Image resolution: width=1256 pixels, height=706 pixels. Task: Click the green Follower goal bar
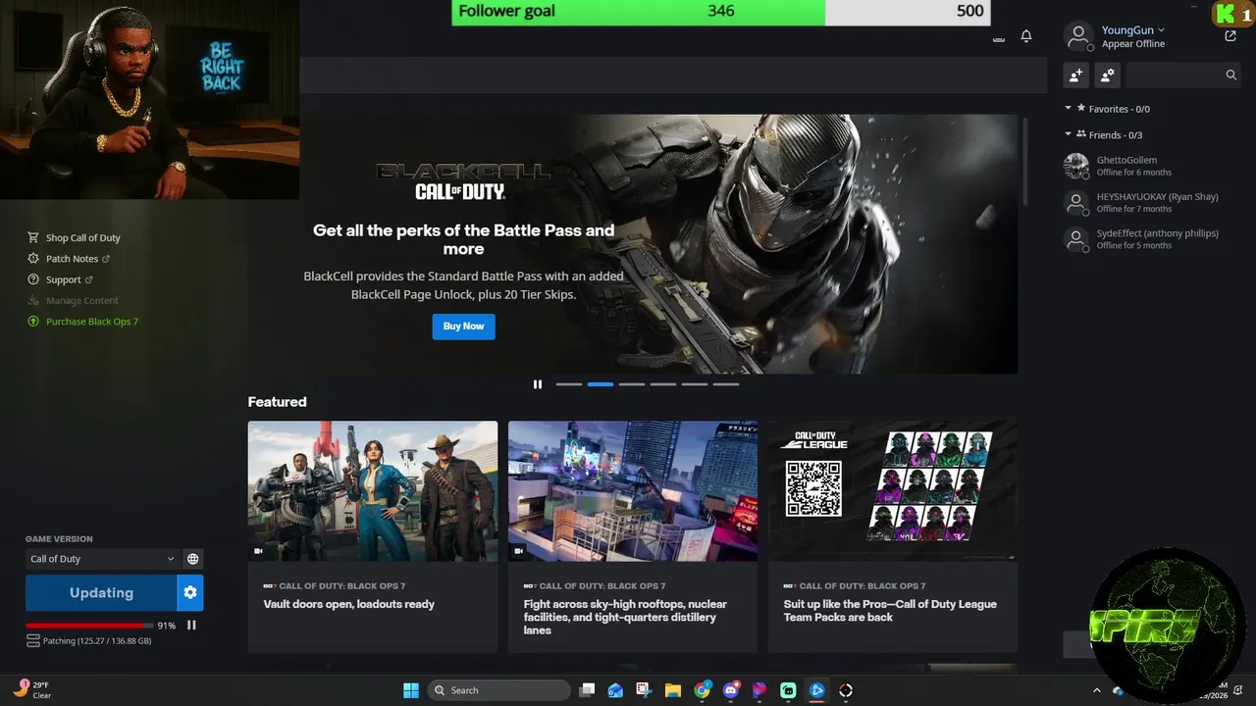click(639, 12)
